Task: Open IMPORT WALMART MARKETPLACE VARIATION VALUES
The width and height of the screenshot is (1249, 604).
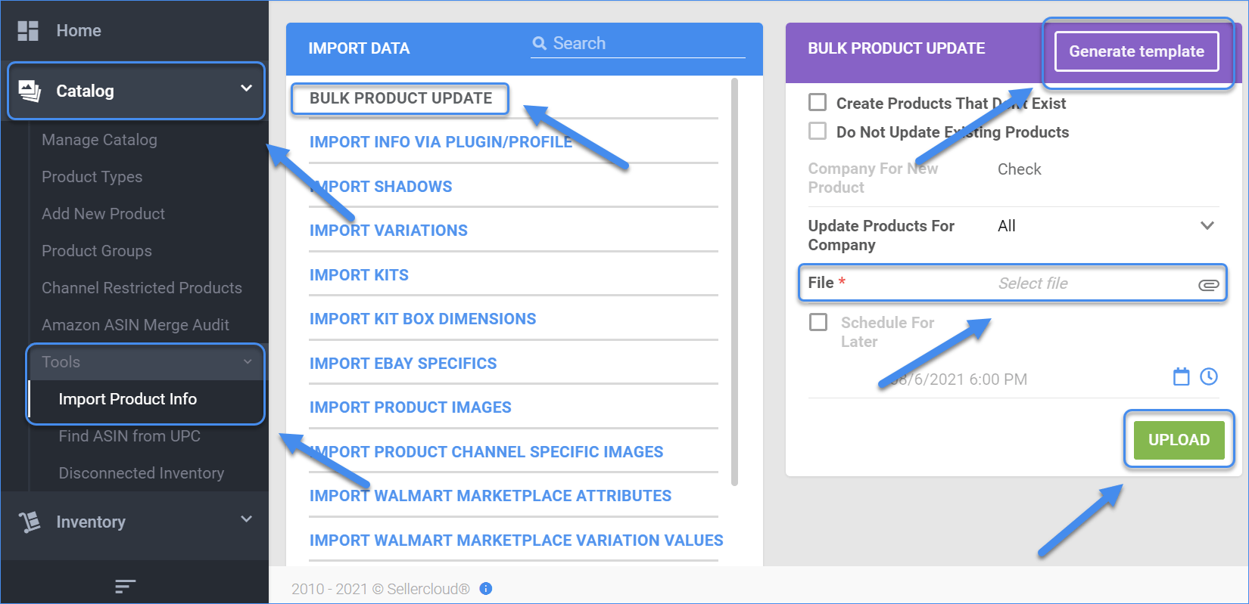Action: click(516, 541)
